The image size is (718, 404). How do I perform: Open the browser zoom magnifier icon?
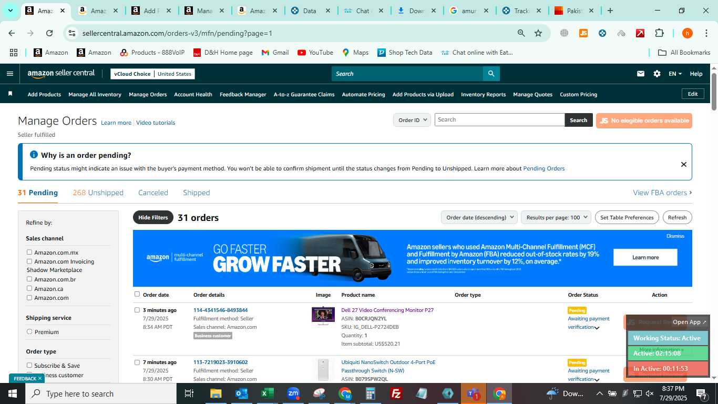pos(521,33)
